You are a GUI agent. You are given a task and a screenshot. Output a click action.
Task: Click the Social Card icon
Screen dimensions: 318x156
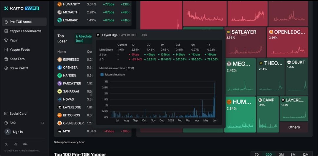click(6, 114)
